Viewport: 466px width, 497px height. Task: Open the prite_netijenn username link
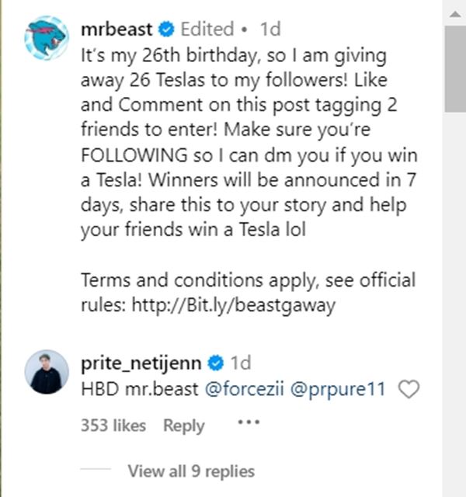[141, 363]
